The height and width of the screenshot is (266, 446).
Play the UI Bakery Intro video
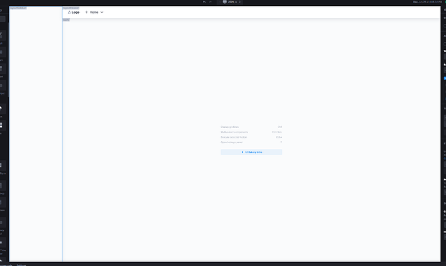pos(251,152)
